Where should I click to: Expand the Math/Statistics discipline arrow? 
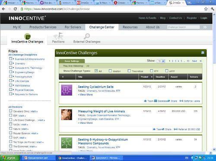click(13, 85)
